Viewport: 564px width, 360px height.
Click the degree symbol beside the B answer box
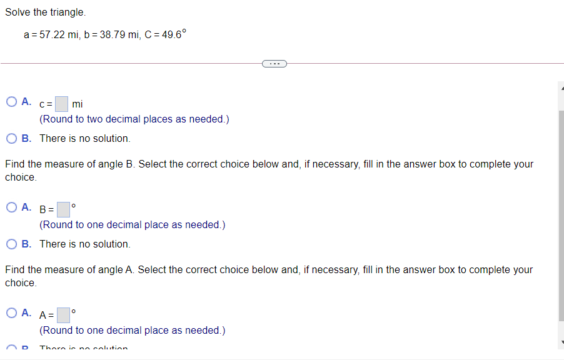[73, 204]
